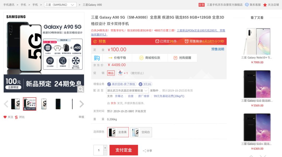282x157 pixels.
Task: Click the 对比 compare arrows icon
Action: [x=16, y=117]
